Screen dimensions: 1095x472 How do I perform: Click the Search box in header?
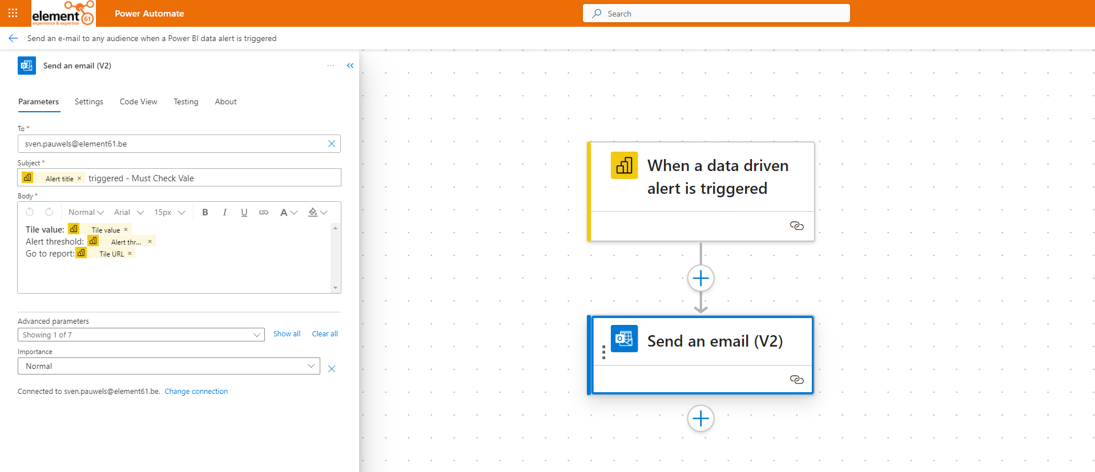pyautogui.click(x=716, y=13)
